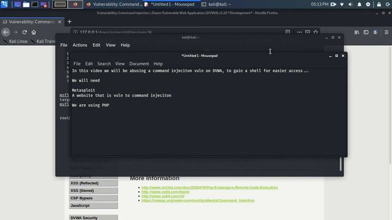
Task: Open a new Firefox tab
Action: tap(69, 22)
